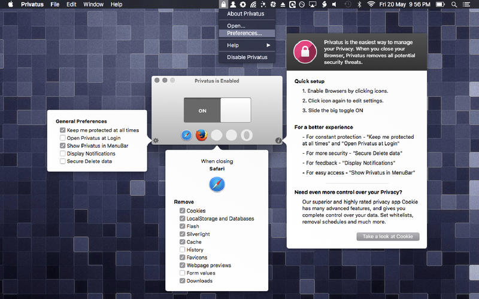Click Firefox browser icon in Privatus window

coord(201,135)
